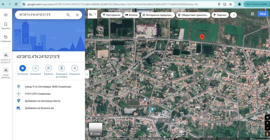Open Скорошни recent places
This screenshot has height=140, width=270.
(6, 39)
